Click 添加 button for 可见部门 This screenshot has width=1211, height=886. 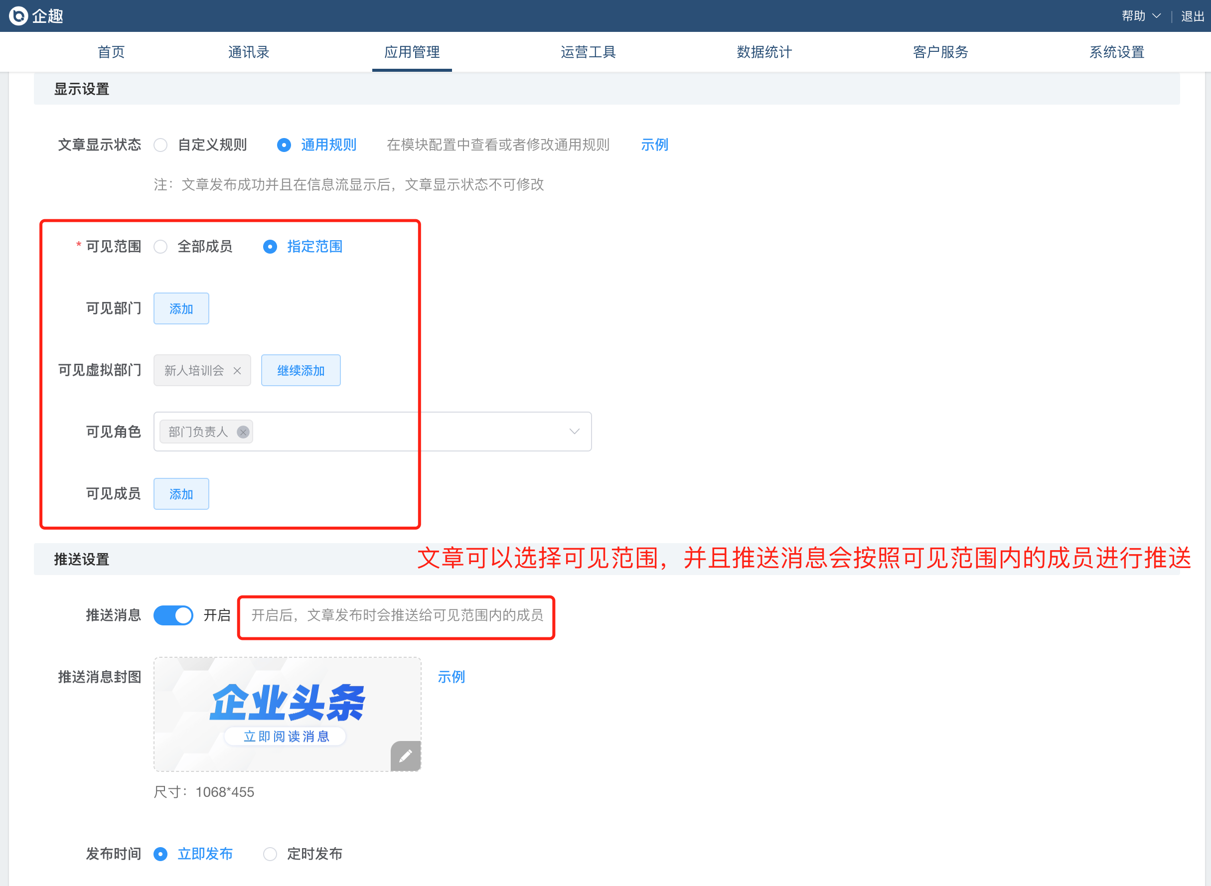[181, 309]
